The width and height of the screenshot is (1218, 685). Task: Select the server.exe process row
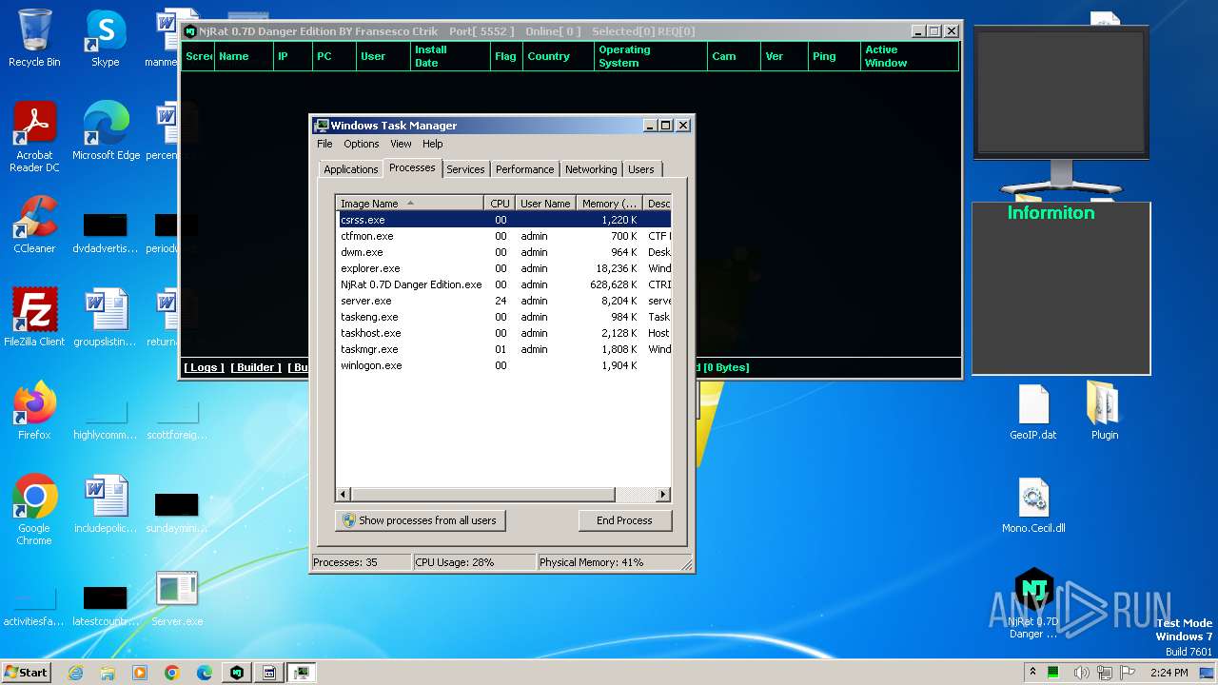503,301
